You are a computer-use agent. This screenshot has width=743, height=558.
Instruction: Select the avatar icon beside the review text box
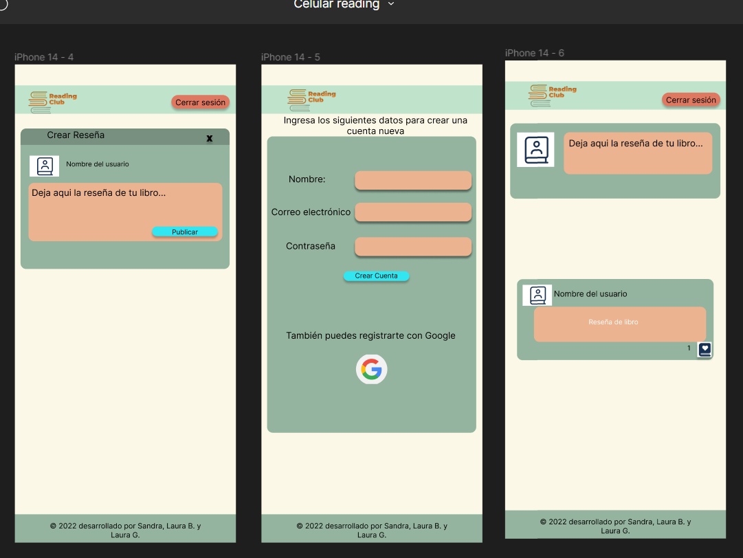point(535,149)
